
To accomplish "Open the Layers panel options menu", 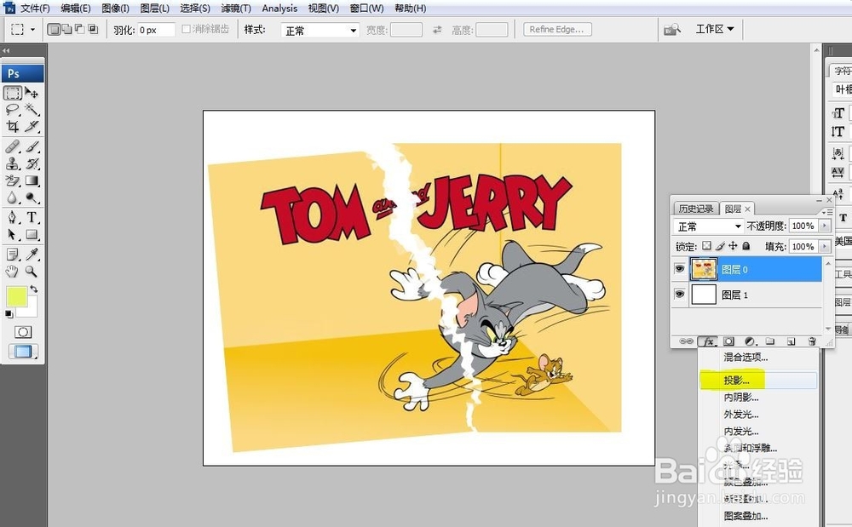I will tap(826, 212).
